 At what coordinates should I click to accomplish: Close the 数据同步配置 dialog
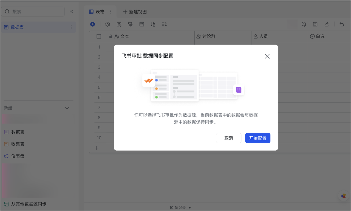tap(267, 56)
